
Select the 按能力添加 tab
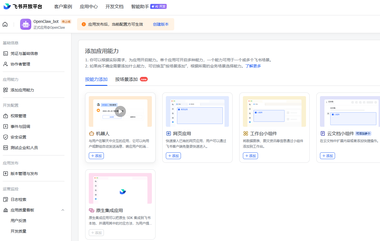coord(96,79)
